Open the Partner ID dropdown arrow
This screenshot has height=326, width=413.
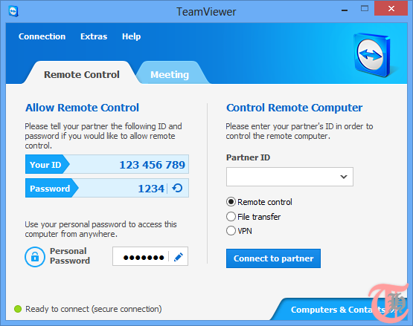[344, 177]
